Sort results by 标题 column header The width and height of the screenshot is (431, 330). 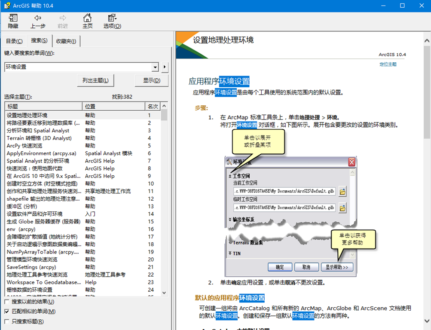click(x=43, y=106)
